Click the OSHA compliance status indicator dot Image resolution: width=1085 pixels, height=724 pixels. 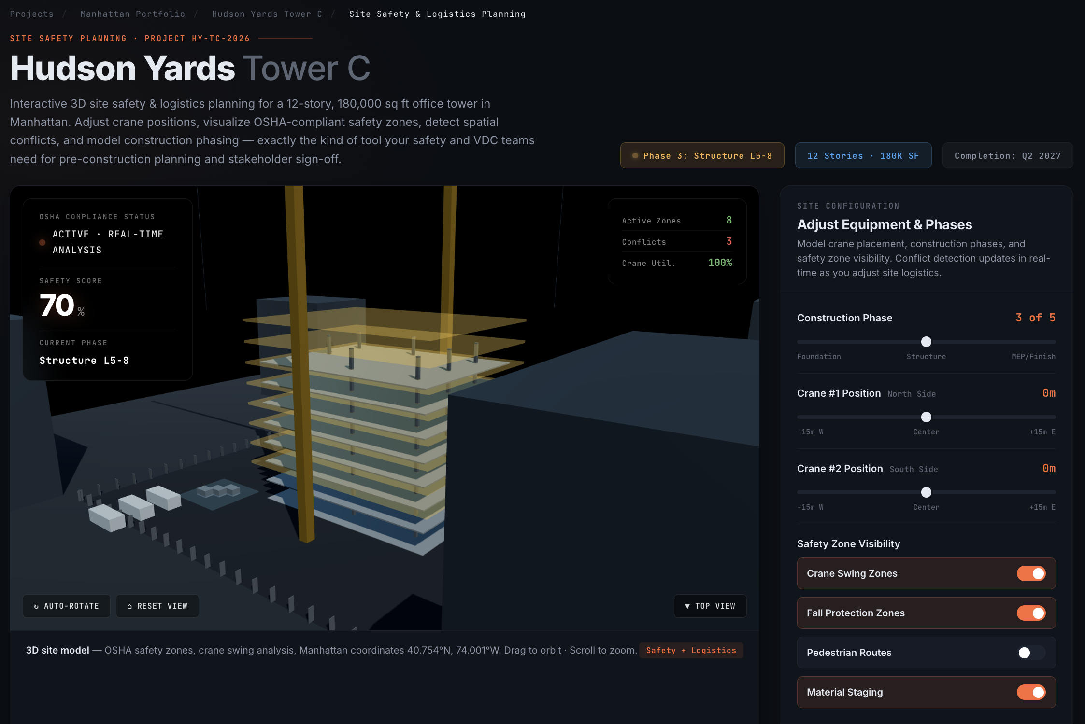(x=42, y=242)
